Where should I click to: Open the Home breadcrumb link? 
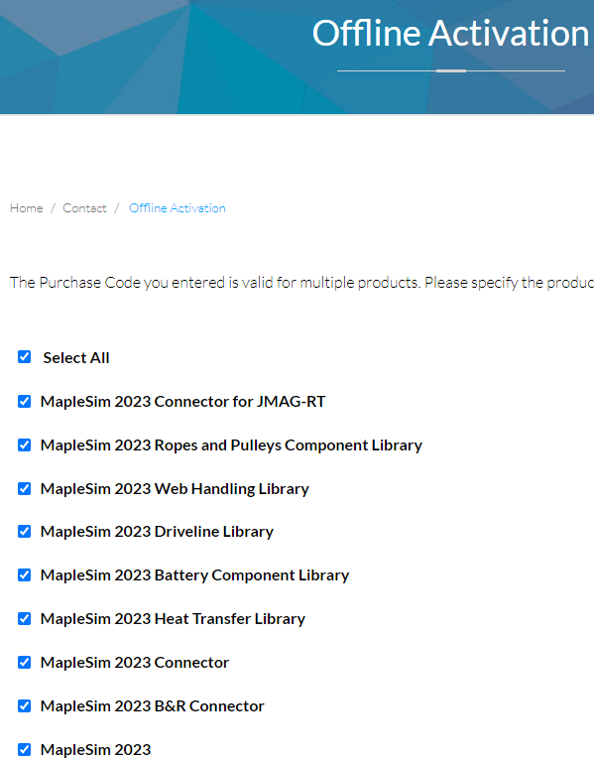point(26,208)
